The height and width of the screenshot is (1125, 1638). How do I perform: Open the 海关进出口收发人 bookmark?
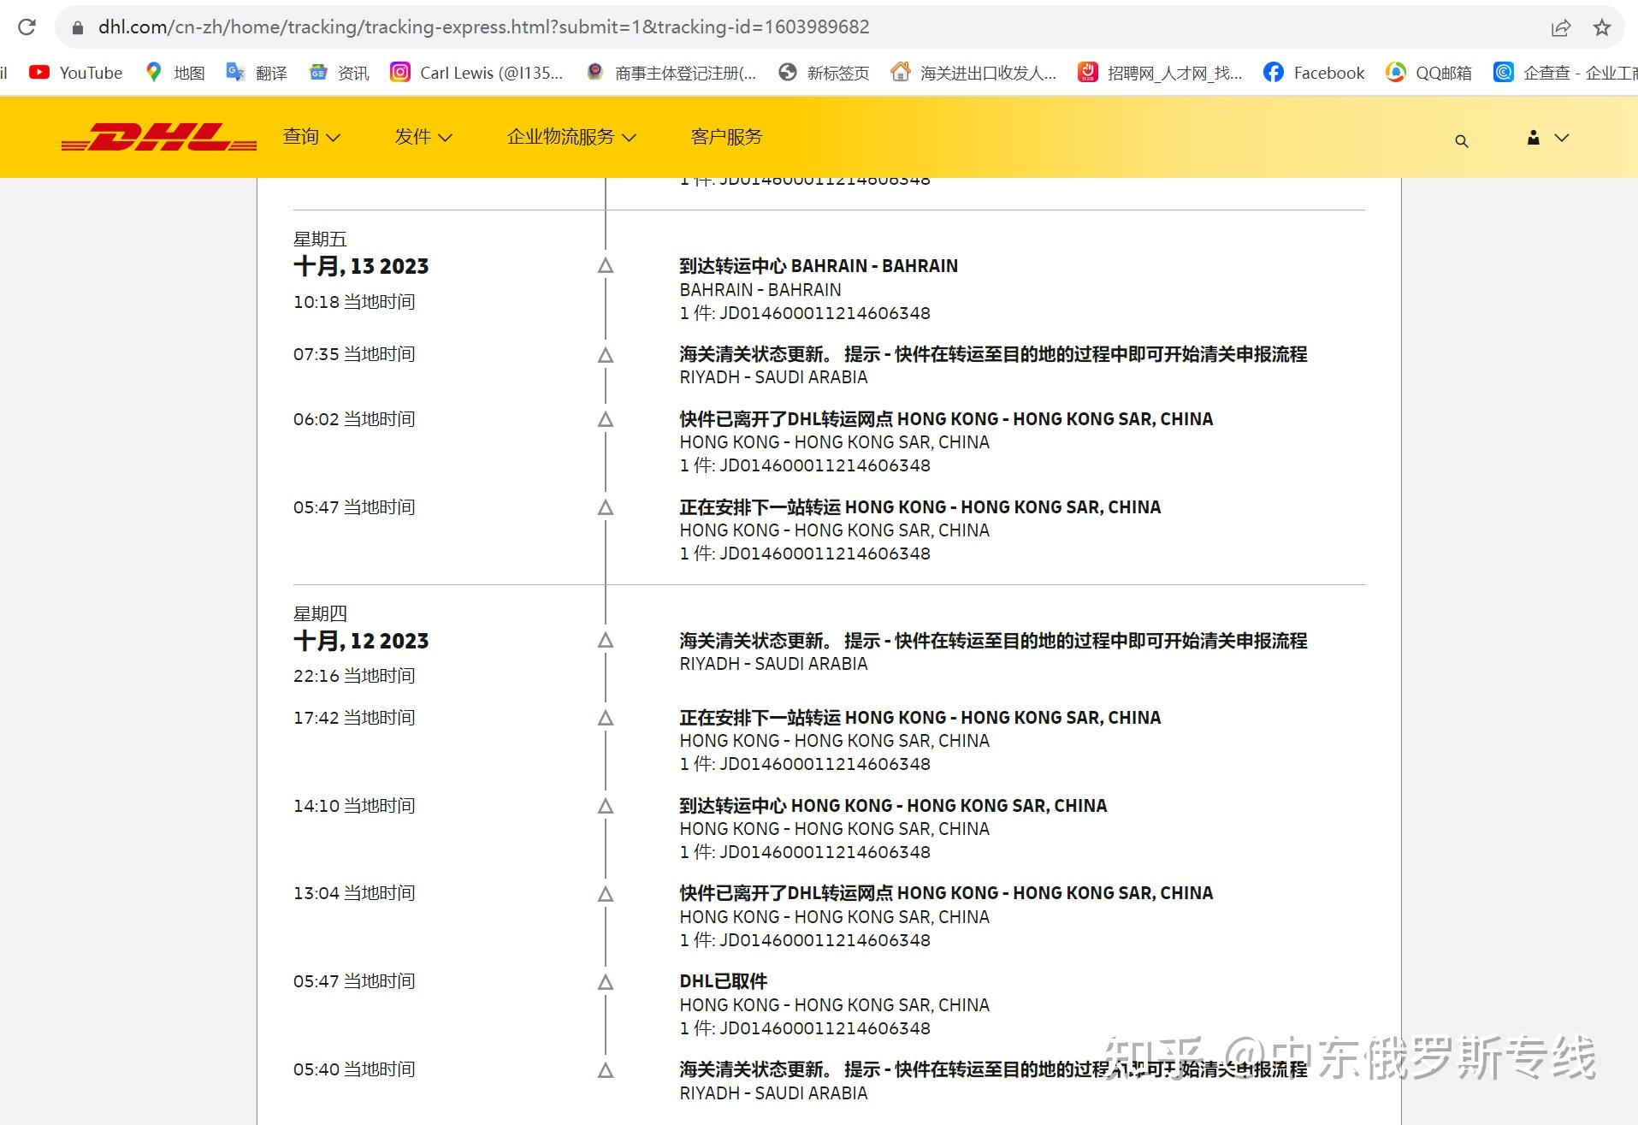[973, 73]
